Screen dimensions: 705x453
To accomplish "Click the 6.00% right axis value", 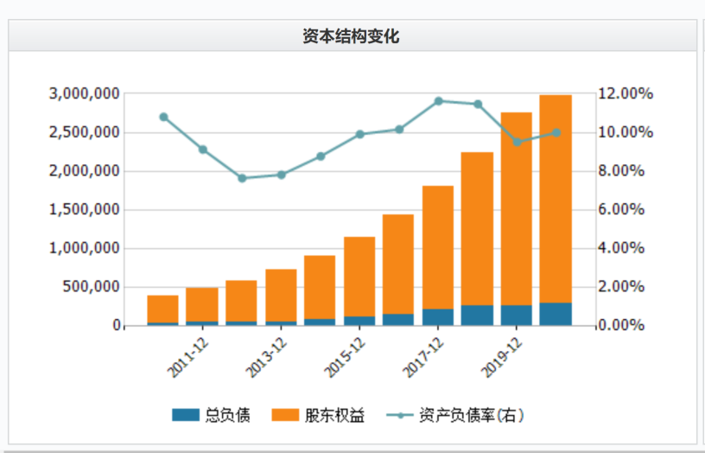I will 621,209.
